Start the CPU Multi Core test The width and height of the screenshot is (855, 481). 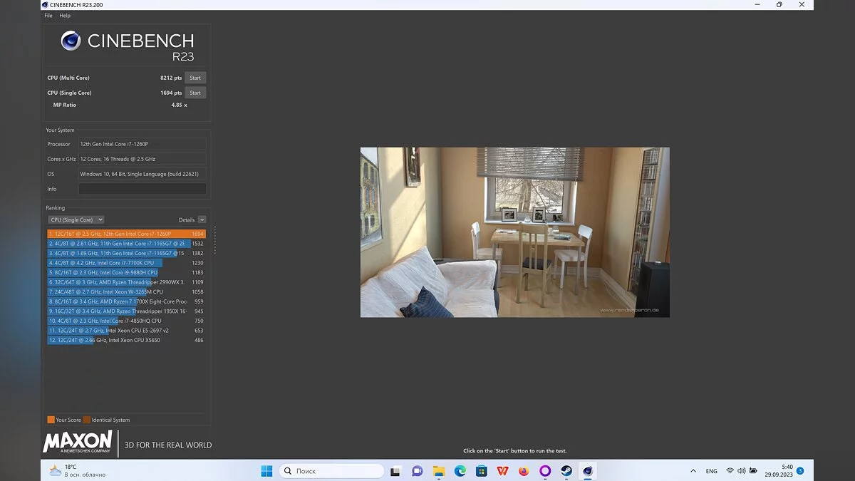(x=195, y=78)
